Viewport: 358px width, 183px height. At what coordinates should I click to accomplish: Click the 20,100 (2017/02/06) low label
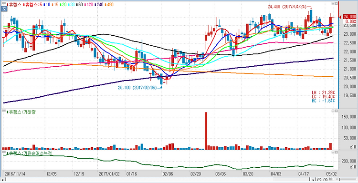137,88
